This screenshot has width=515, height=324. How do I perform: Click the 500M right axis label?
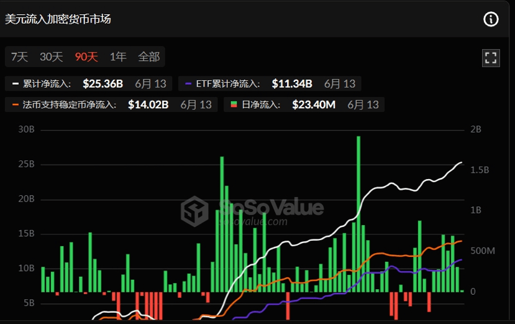pos(483,251)
